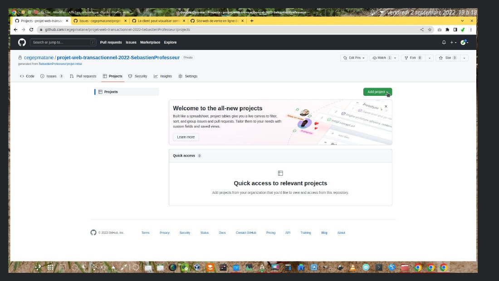
Task: Click the screenshot camera extension icon
Action: (x=440, y=30)
